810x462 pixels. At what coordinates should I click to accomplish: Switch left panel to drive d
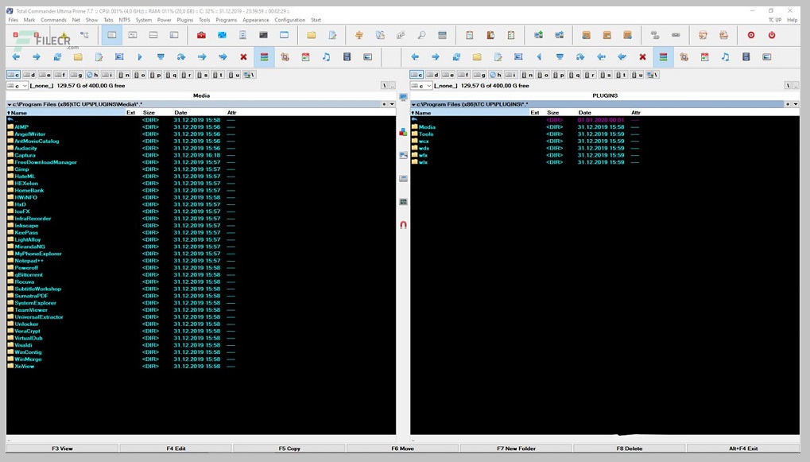29,75
